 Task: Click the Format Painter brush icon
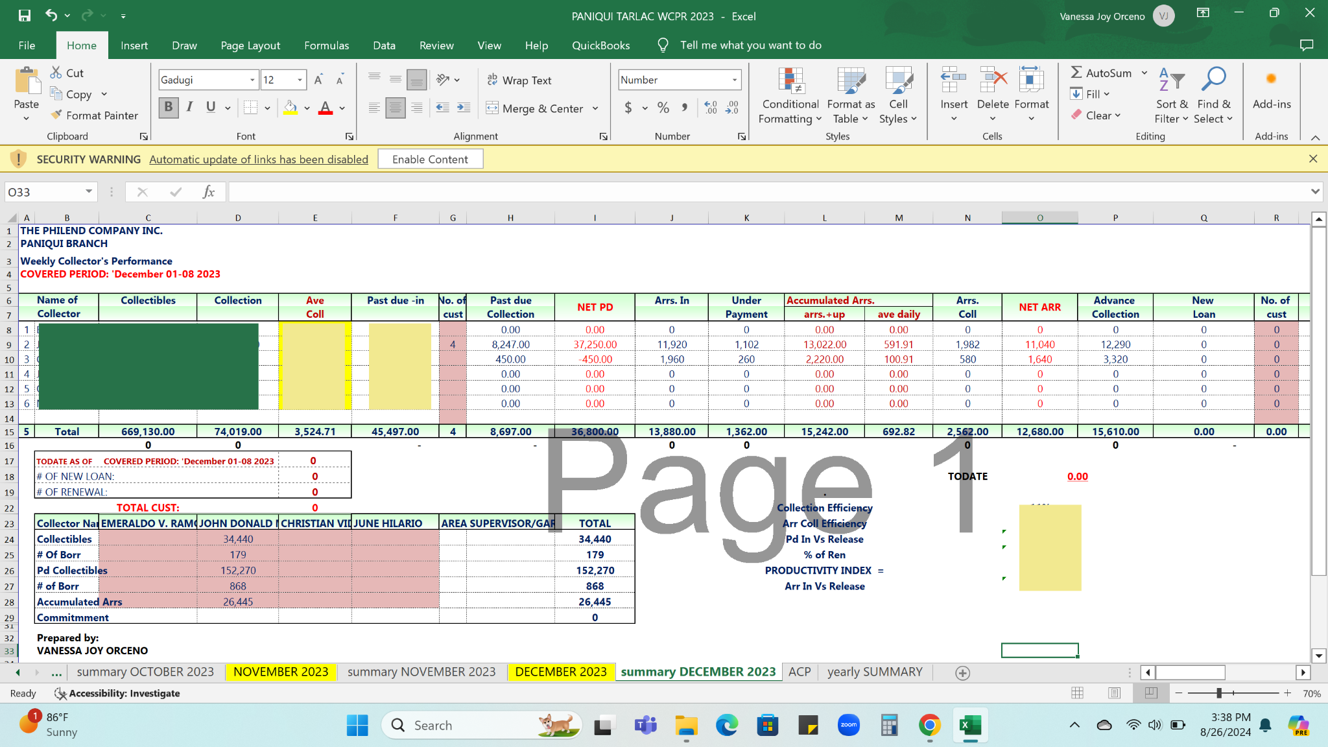(57, 115)
